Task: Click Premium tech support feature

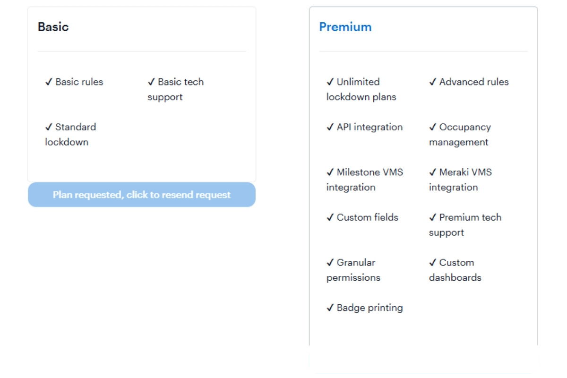Action: (465, 225)
